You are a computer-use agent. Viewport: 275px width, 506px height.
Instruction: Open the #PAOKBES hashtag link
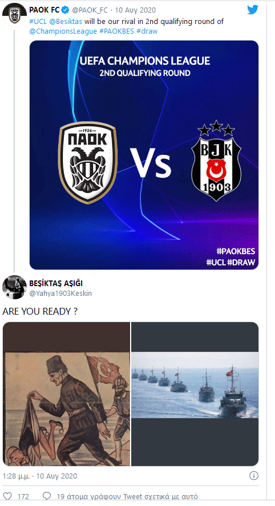tap(116, 31)
